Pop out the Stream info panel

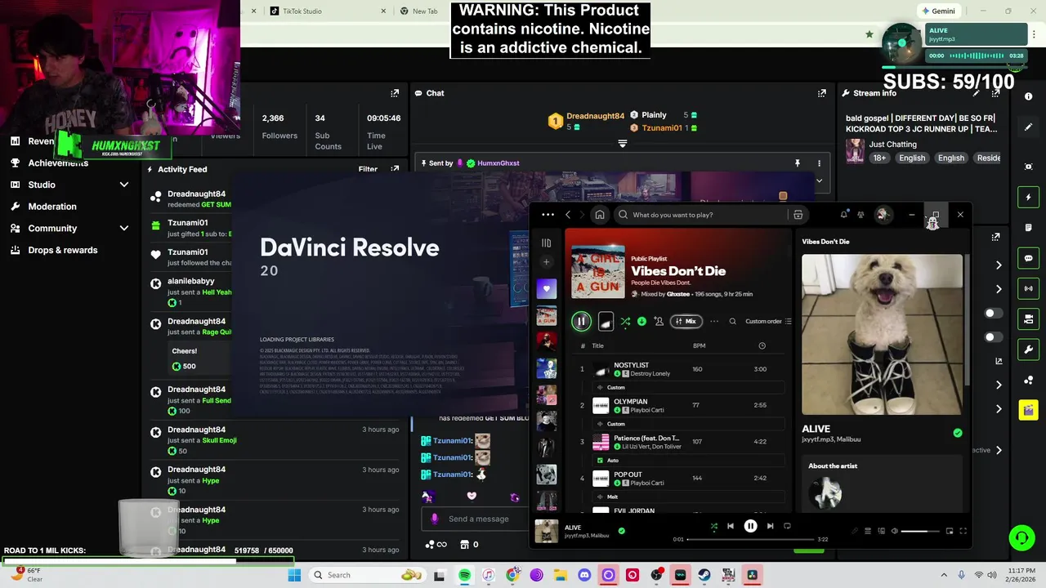(995, 93)
